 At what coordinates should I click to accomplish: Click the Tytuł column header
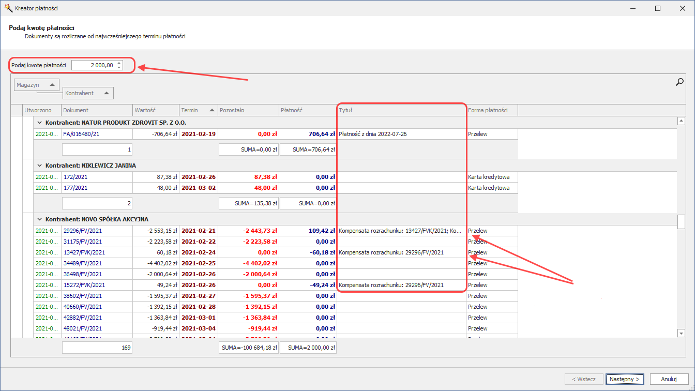(x=401, y=110)
